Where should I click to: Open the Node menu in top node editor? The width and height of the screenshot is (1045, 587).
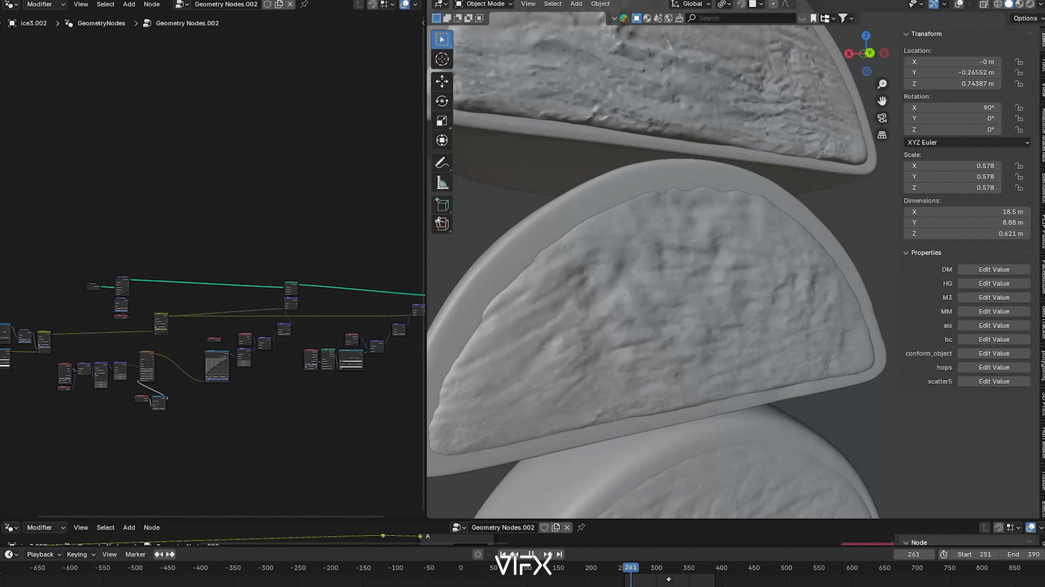[151, 4]
